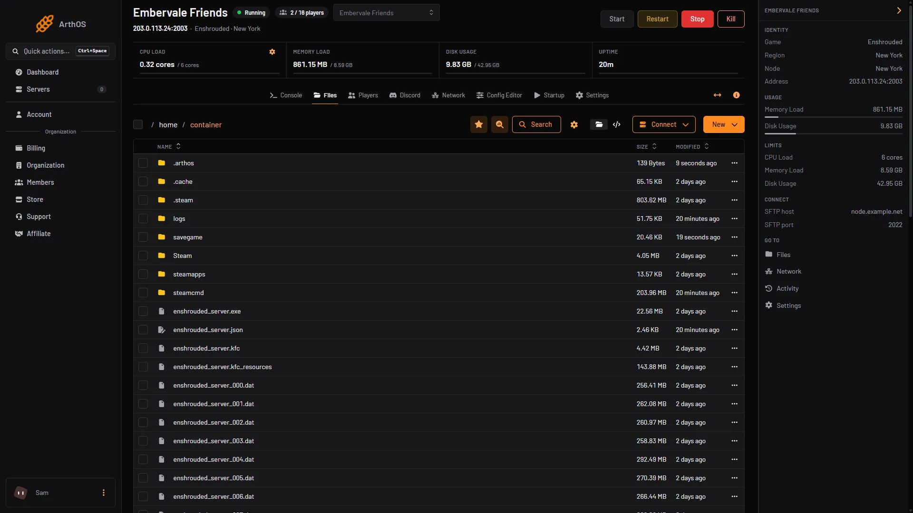Viewport: 913px width, 513px height.
Task: Select the Steam folder checkbox
Action: point(143,256)
